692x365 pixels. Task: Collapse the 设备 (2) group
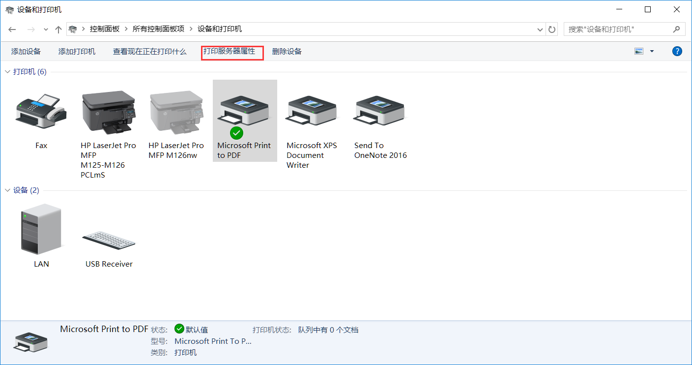(x=7, y=190)
